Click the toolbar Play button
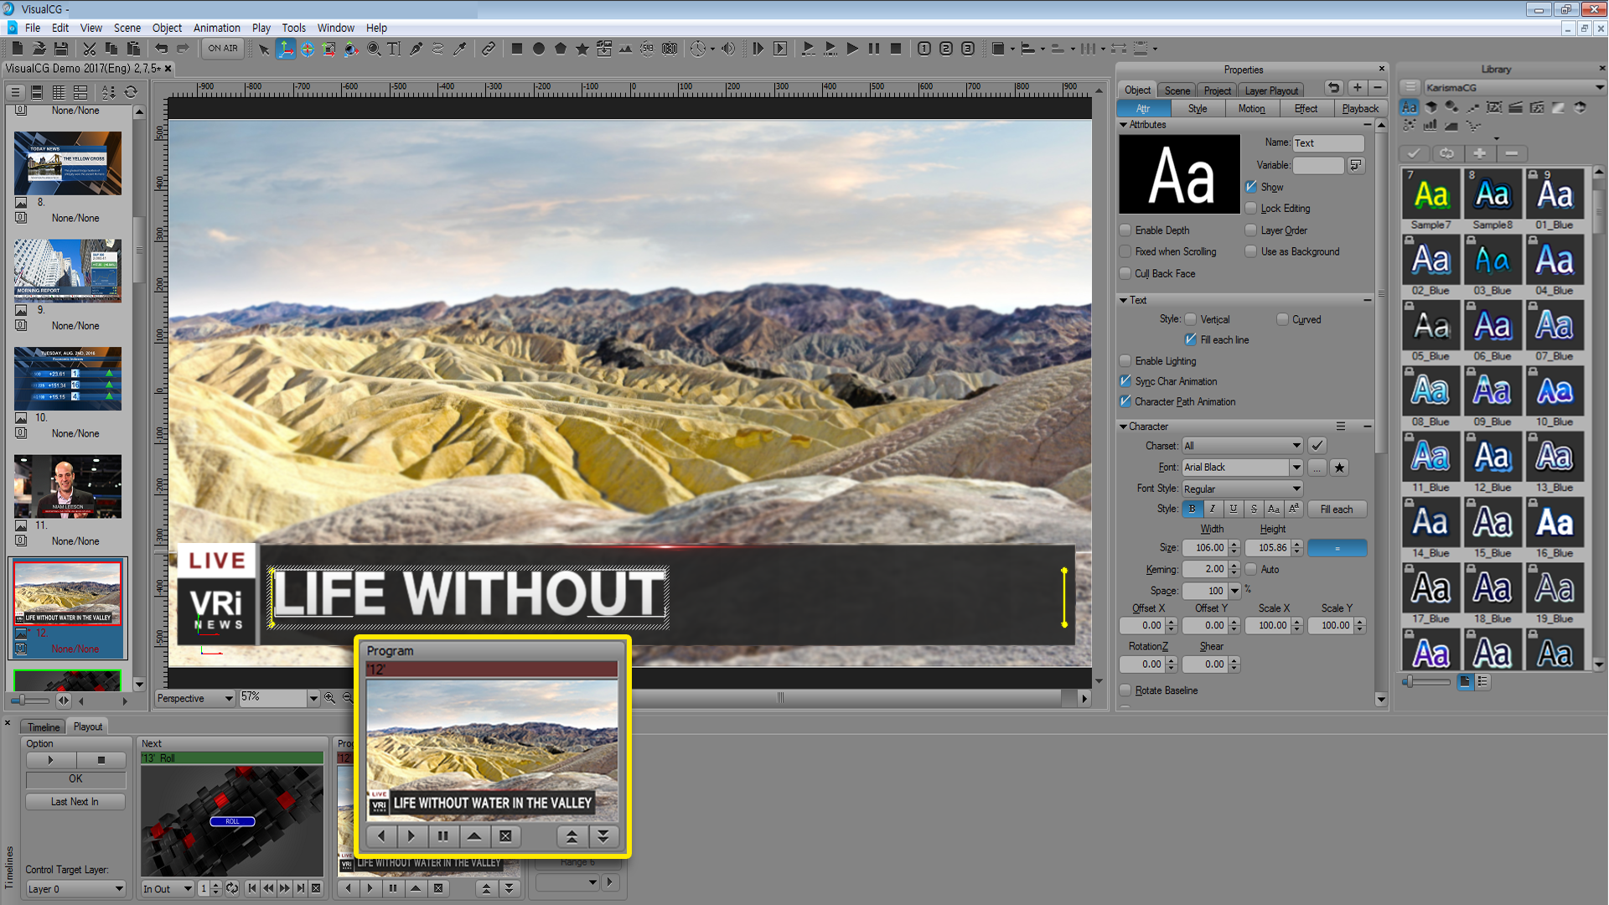 (x=852, y=49)
